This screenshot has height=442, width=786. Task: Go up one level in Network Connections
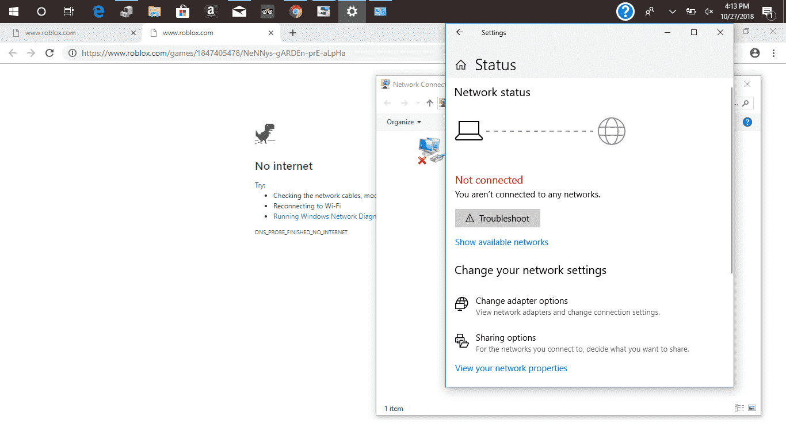click(429, 103)
